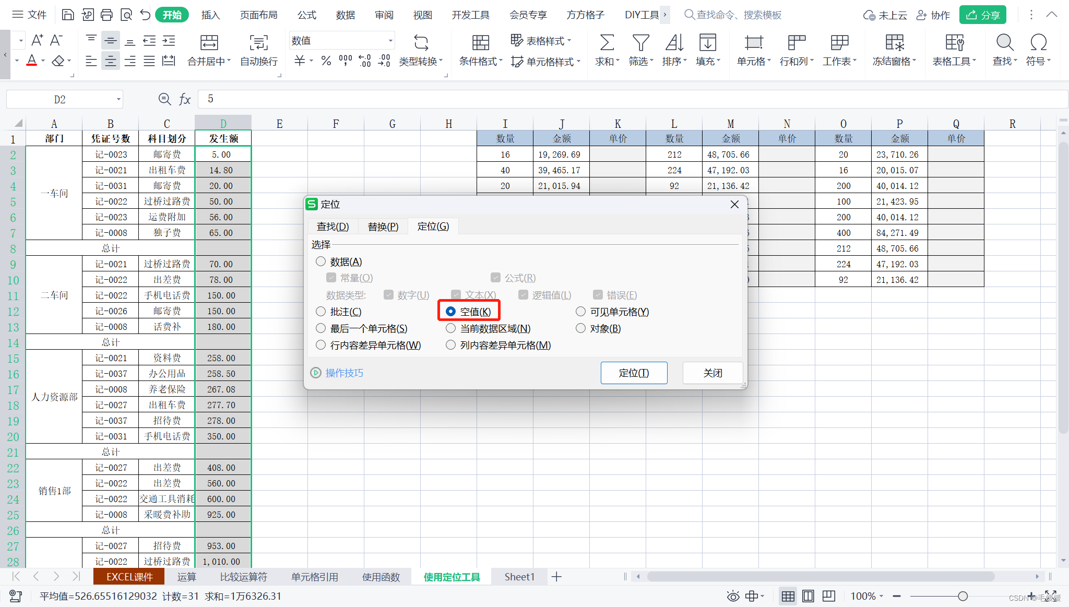The width and height of the screenshot is (1069, 607).
Task: Open the 表格样式 dropdown
Action: point(541,41)
